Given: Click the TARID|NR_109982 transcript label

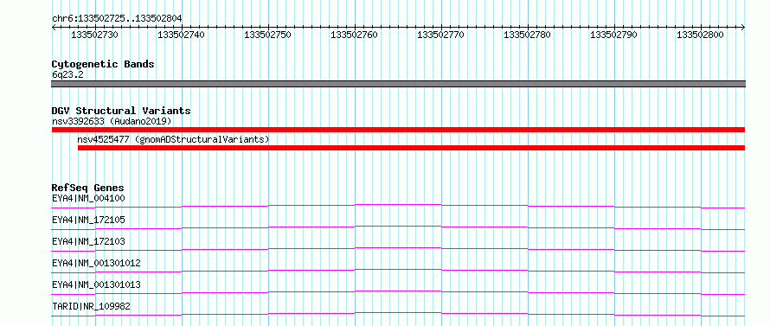Looking at the screenshot, I should [92, 306].
